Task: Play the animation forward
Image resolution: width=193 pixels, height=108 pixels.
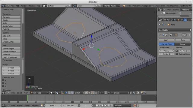Action: 106,105
